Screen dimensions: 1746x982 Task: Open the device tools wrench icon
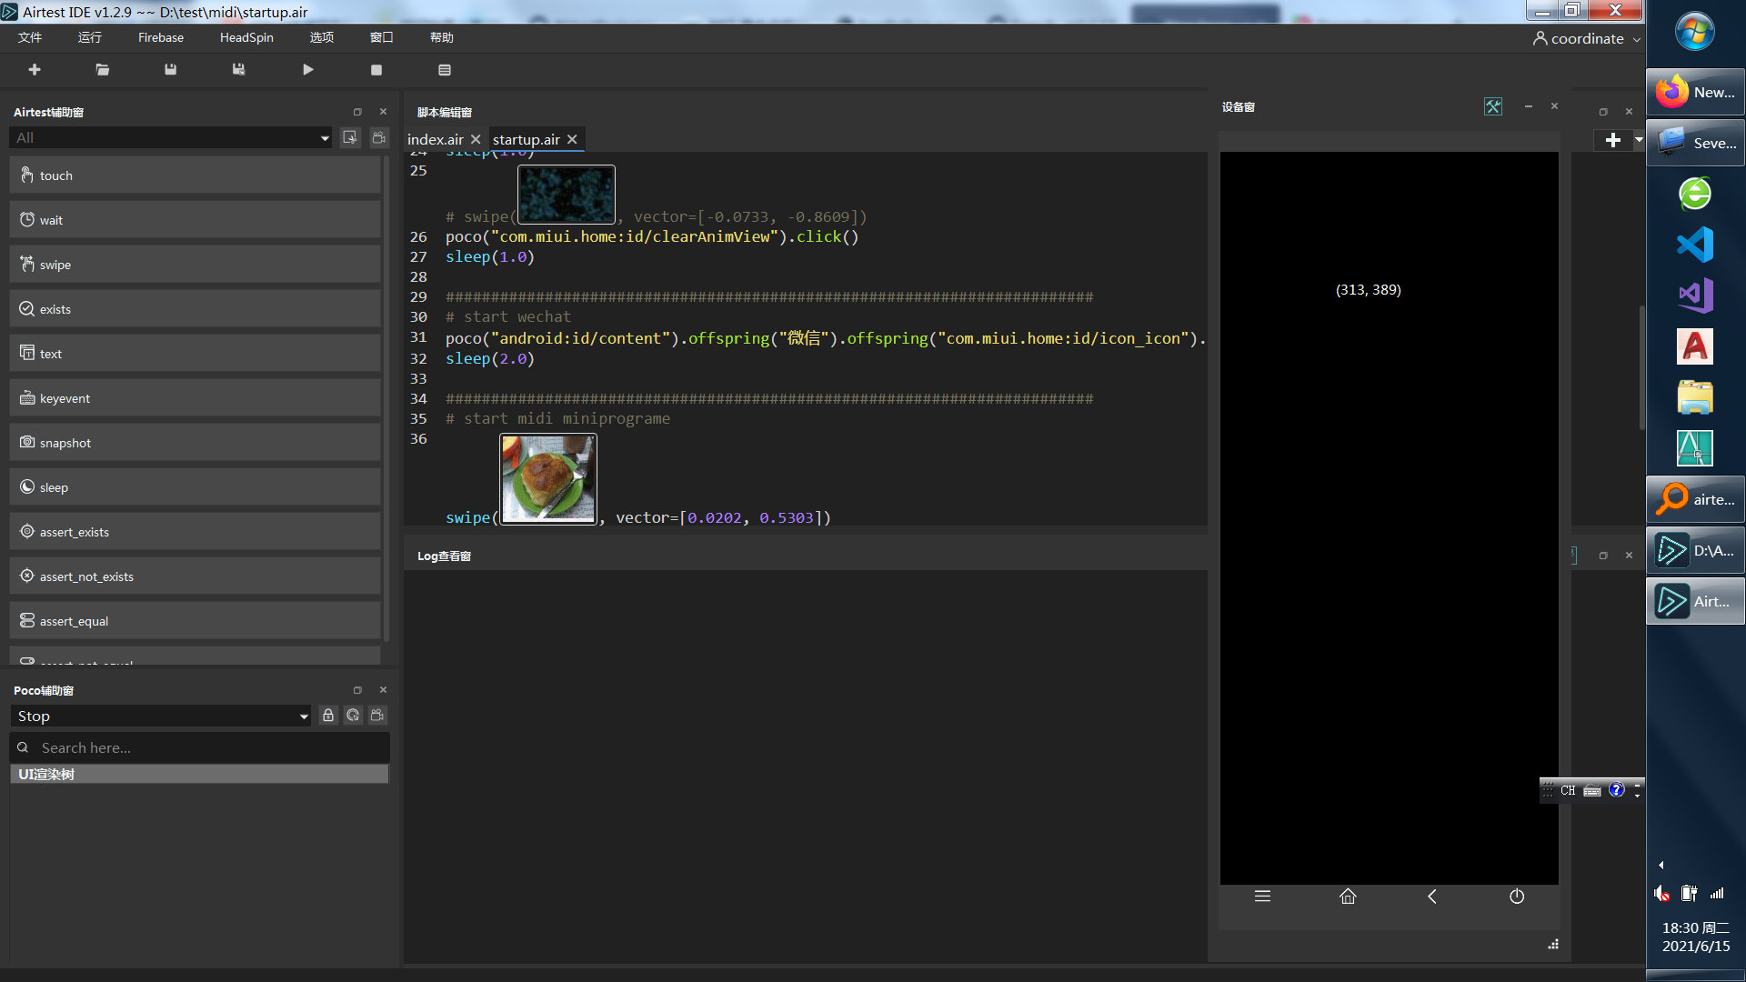(1493, 107)
